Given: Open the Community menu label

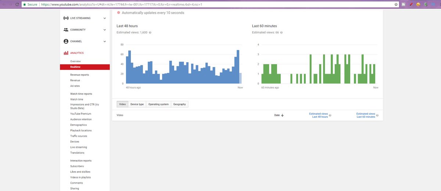Looking at the screenshot, I should point(78,30).
